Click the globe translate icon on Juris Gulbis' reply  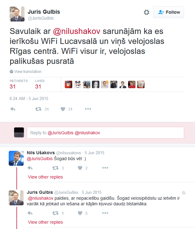point(183,193)
